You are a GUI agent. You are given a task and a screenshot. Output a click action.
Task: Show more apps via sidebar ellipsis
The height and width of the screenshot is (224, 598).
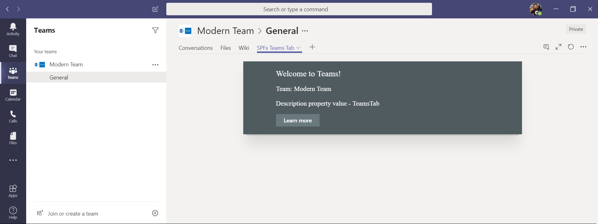pyautogui.click(x=13, y=160)
